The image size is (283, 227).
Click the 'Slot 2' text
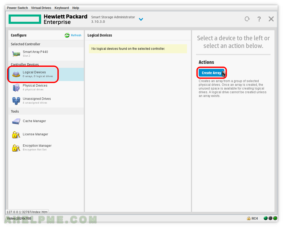pos(27,56)
